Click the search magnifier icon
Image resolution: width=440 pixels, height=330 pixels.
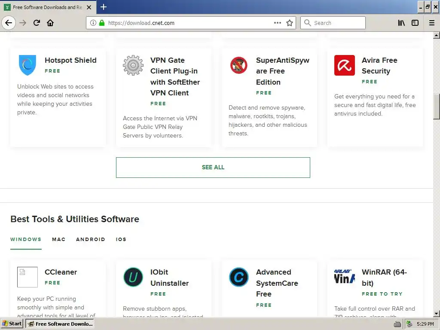[x=308, y=23]
